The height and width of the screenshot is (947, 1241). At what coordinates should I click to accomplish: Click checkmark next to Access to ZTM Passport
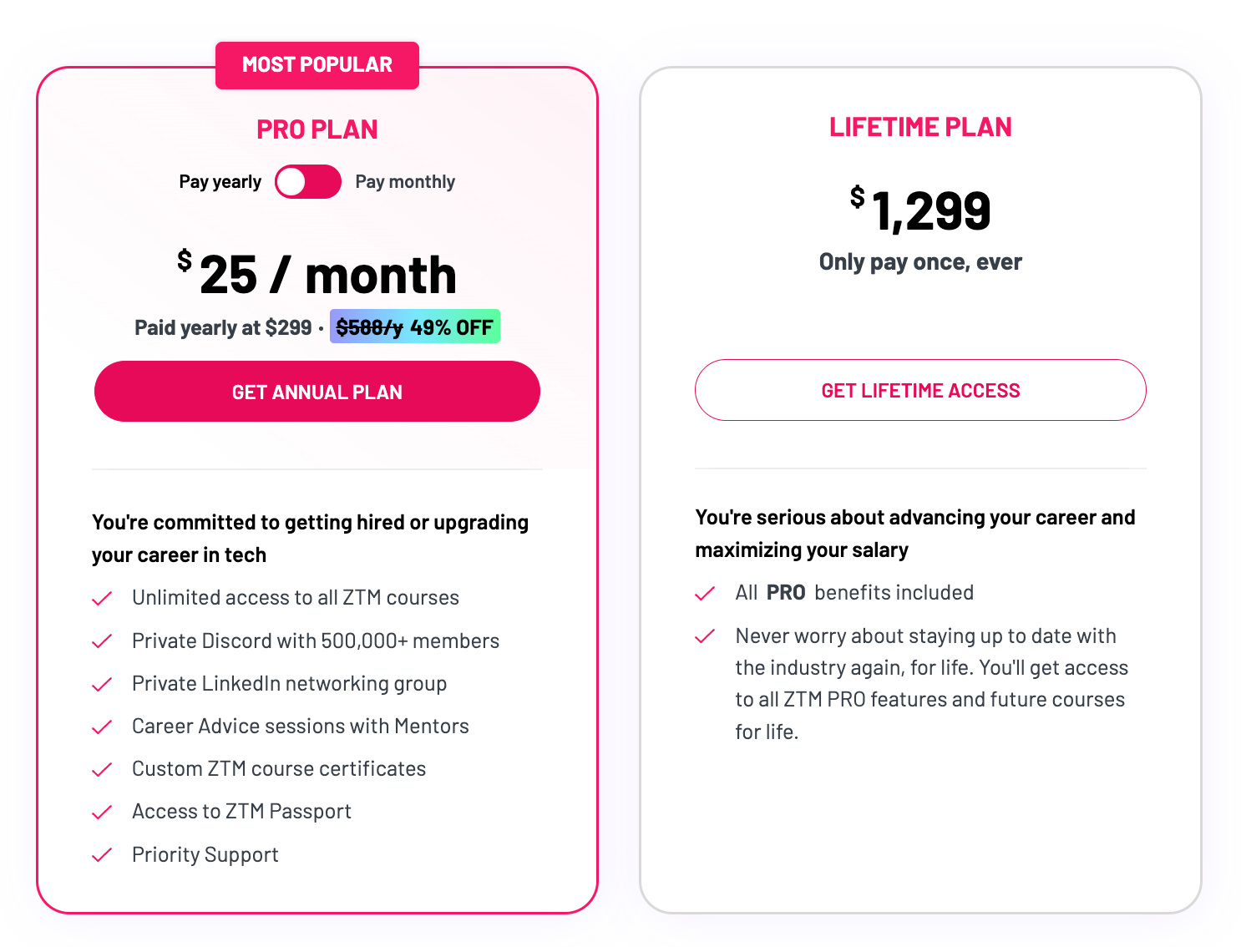click(x=102, y=813)
